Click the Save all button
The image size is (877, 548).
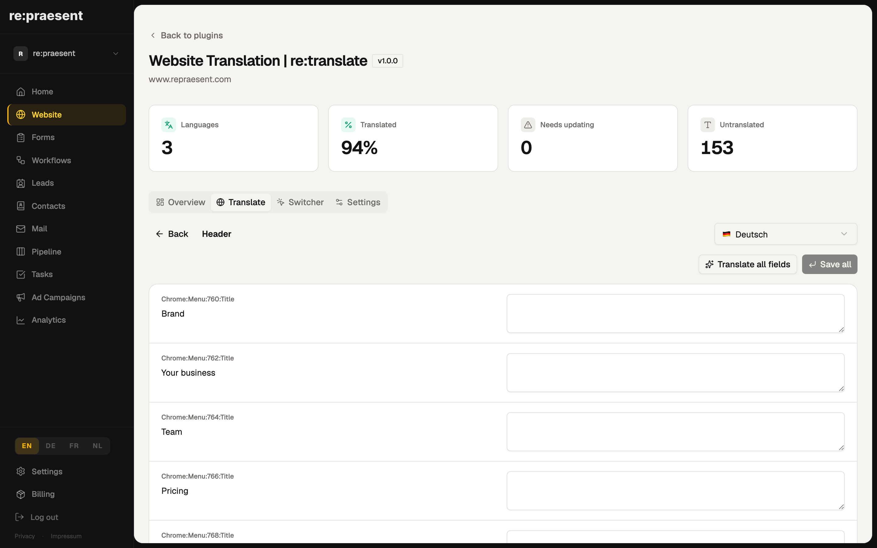tap(829, 265)
